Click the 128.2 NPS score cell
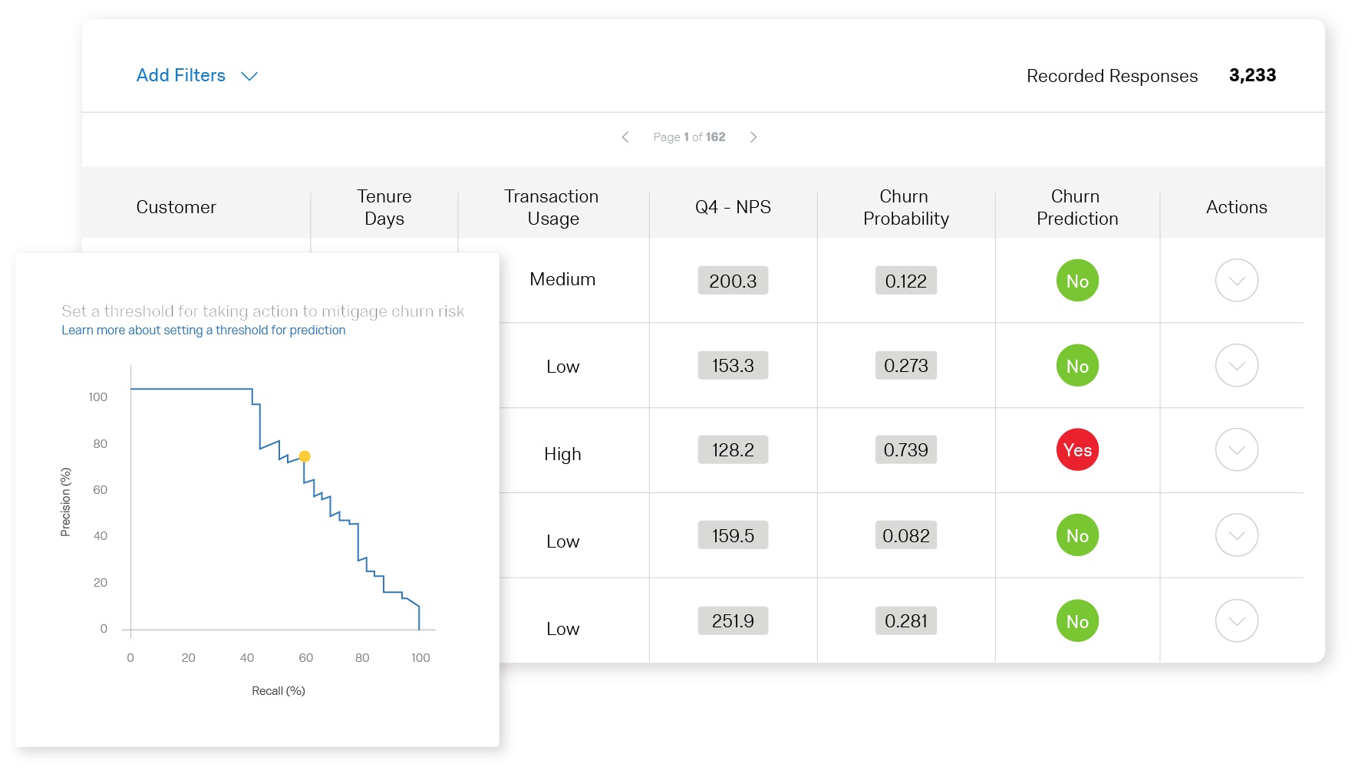The image size is (1355, 770). point(733,450)
